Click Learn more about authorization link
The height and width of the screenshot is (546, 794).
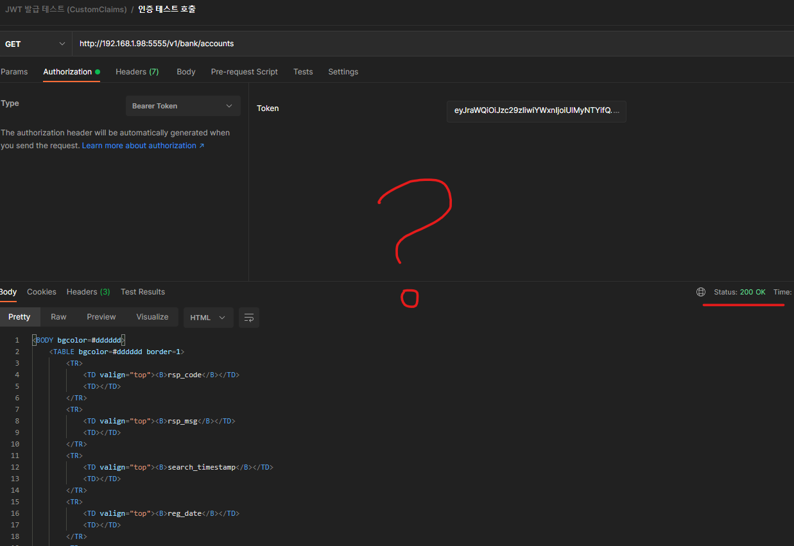(142, 146)
